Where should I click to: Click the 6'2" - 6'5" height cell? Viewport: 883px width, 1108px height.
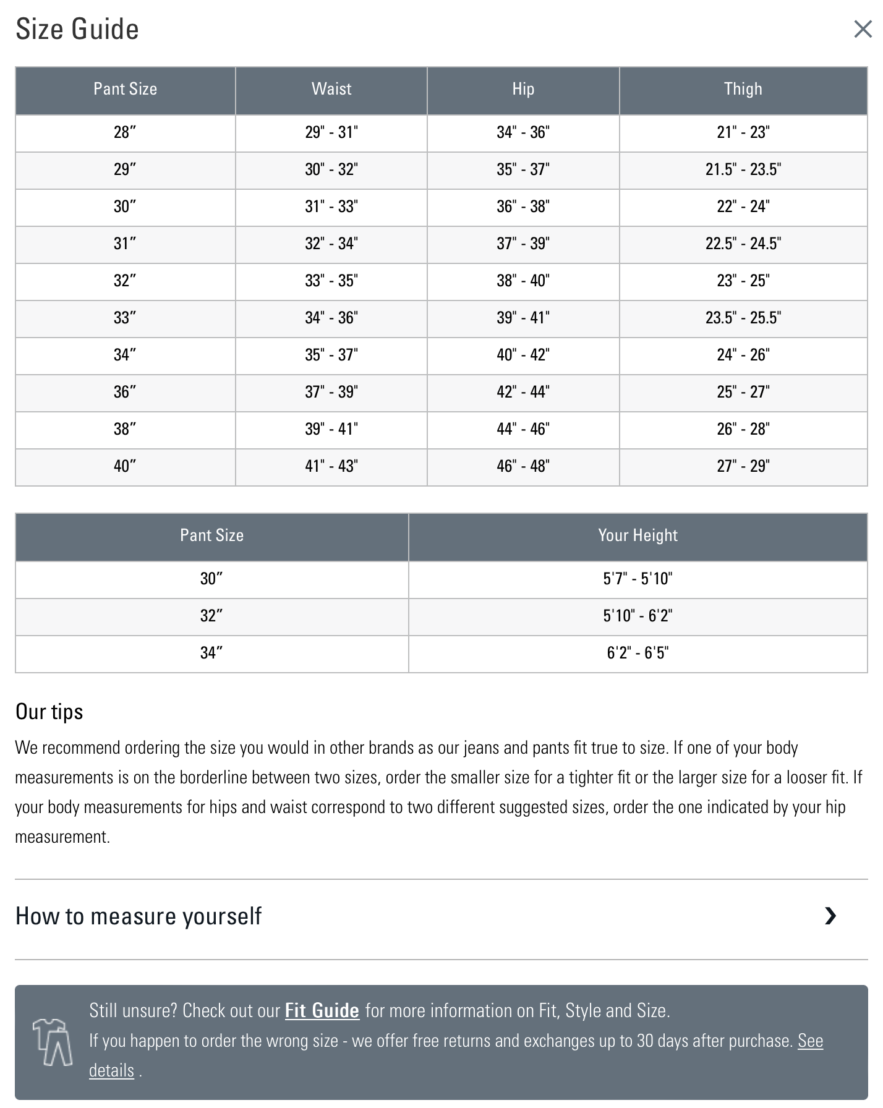click(x=638, y=653)
